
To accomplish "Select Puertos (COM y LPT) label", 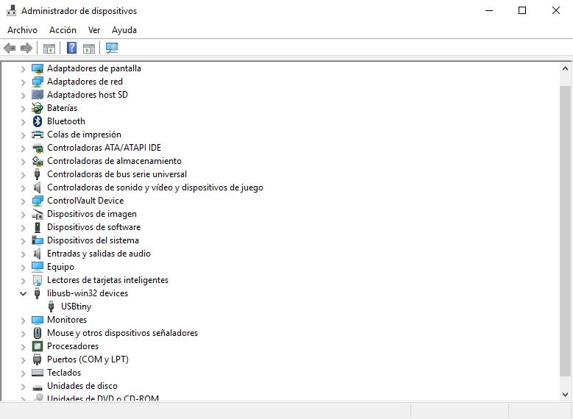I will point(88,359).
